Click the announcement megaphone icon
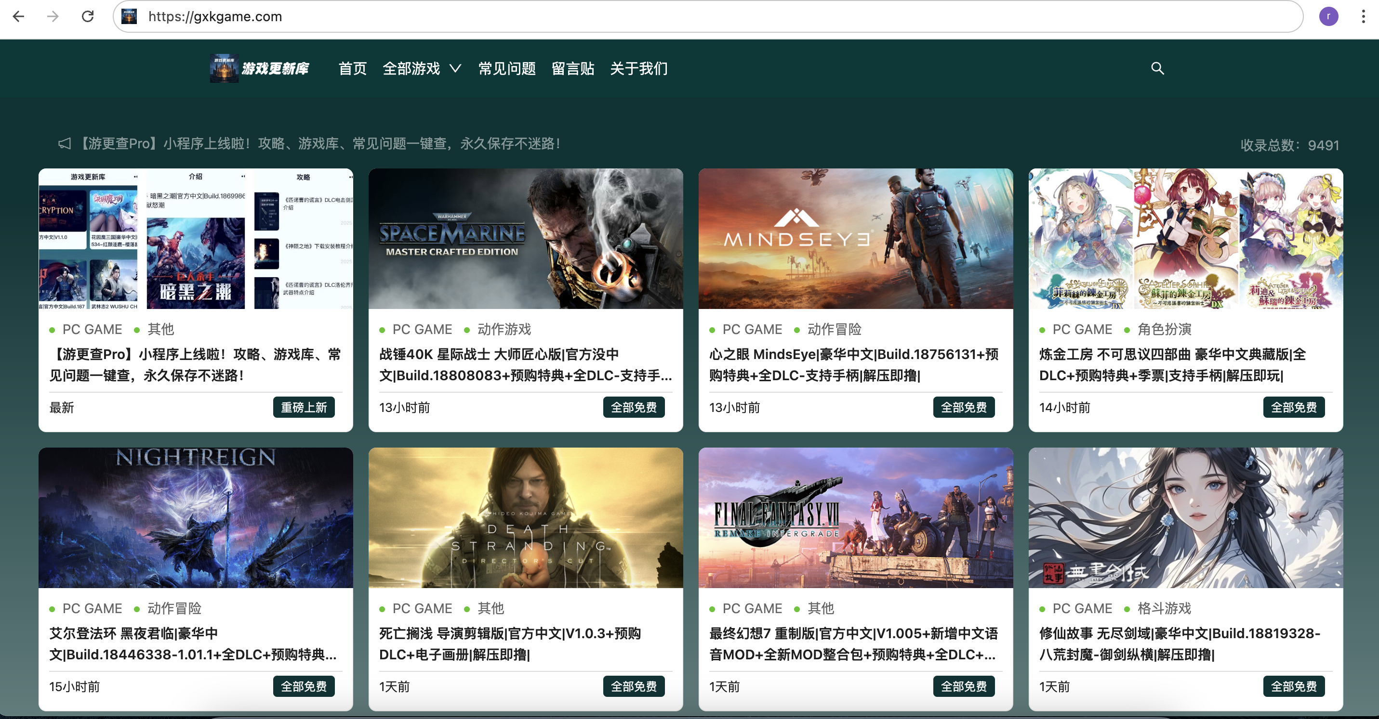Viewport: 1379px width, 719px height. click(x=64, y=144)
